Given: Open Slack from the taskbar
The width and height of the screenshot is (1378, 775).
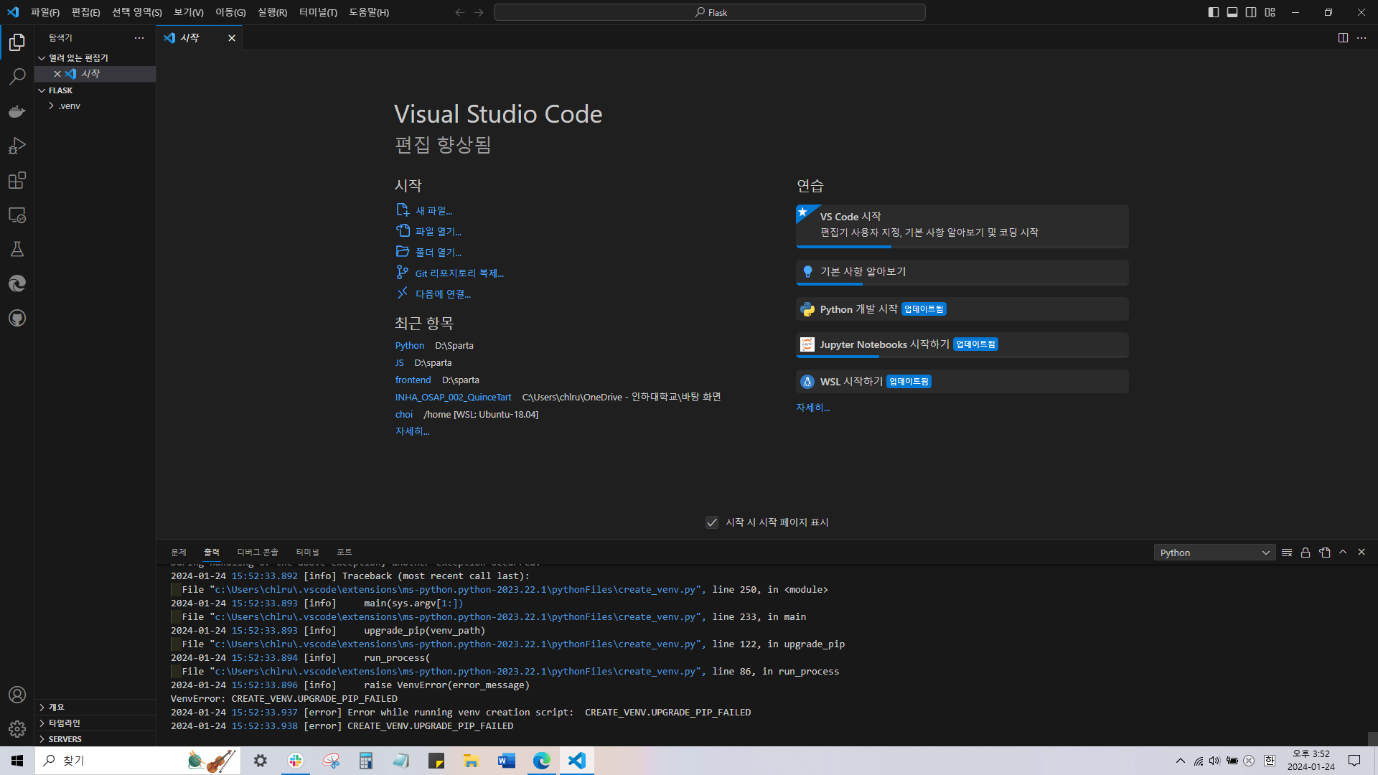Looking at the screenshot, I should (x=296, y=761).
